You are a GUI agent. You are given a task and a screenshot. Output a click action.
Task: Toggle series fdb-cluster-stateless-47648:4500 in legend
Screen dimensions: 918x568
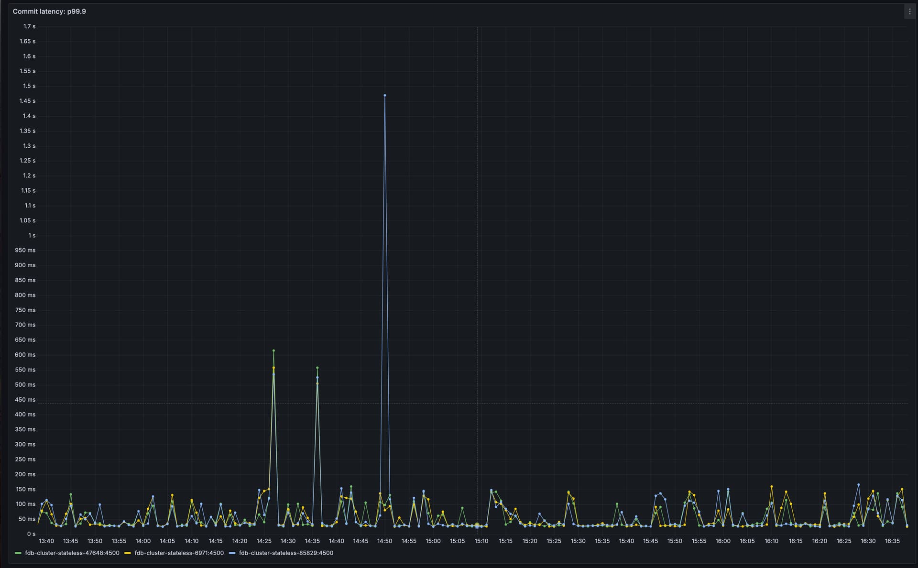tap(72, 553)
